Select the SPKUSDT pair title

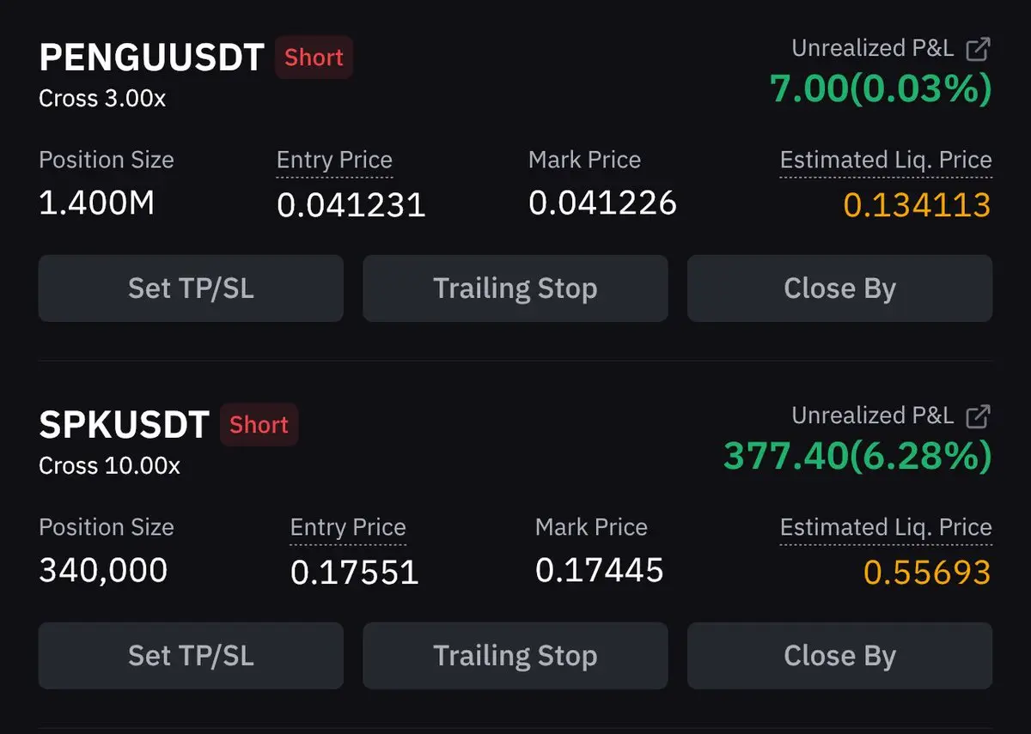tap(125, 425)
